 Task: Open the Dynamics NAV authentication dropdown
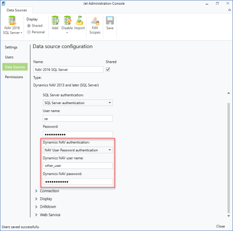[x=77, y=150]
